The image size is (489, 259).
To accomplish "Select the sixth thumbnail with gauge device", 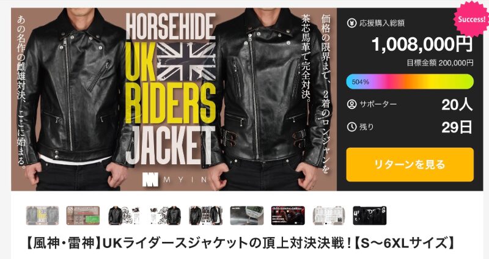I will point(247,216).
